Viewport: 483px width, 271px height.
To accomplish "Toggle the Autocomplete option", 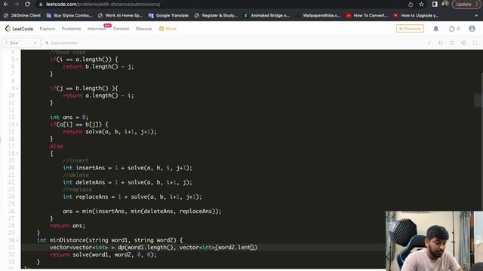I will tap(61, 43).
